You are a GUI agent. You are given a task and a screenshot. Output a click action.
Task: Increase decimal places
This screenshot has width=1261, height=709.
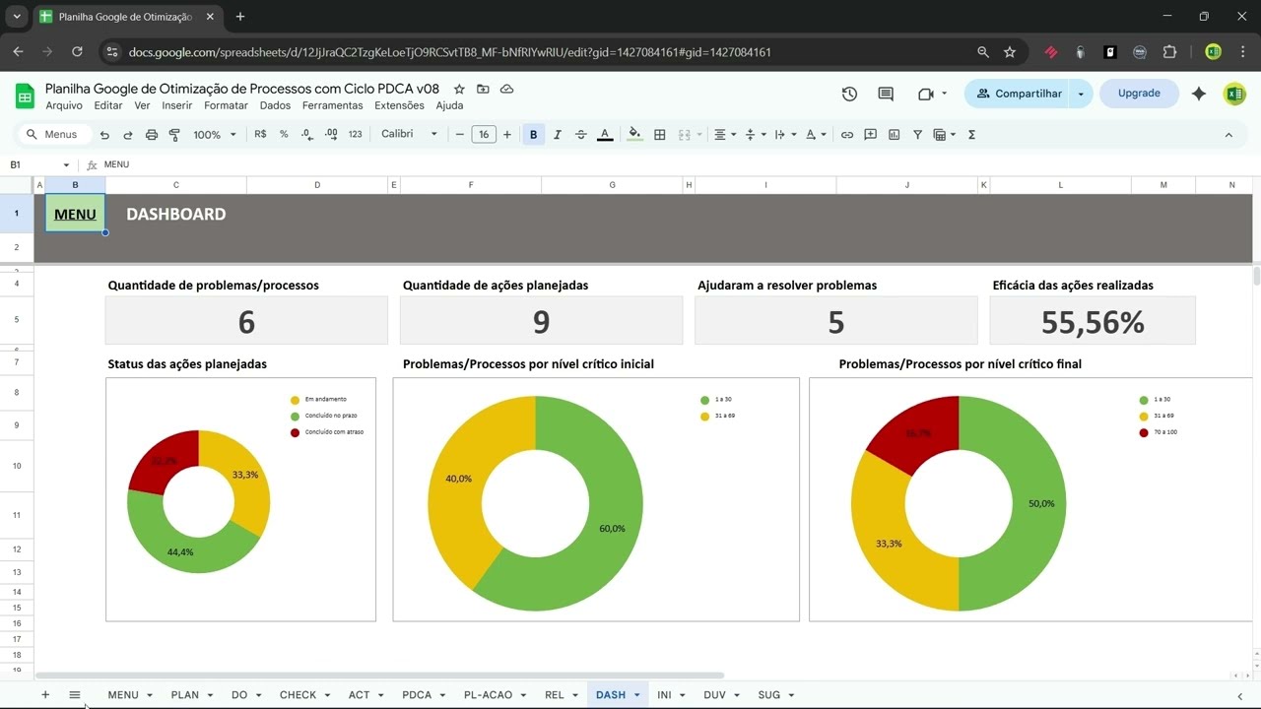[x=331, y=135]
